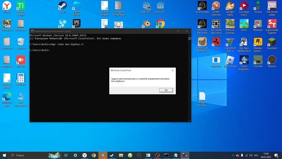
Task: Open the clock and date flyout
Action: tap(266, 155)
